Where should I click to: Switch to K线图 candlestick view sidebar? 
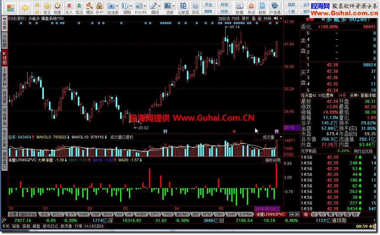(4, 58)
